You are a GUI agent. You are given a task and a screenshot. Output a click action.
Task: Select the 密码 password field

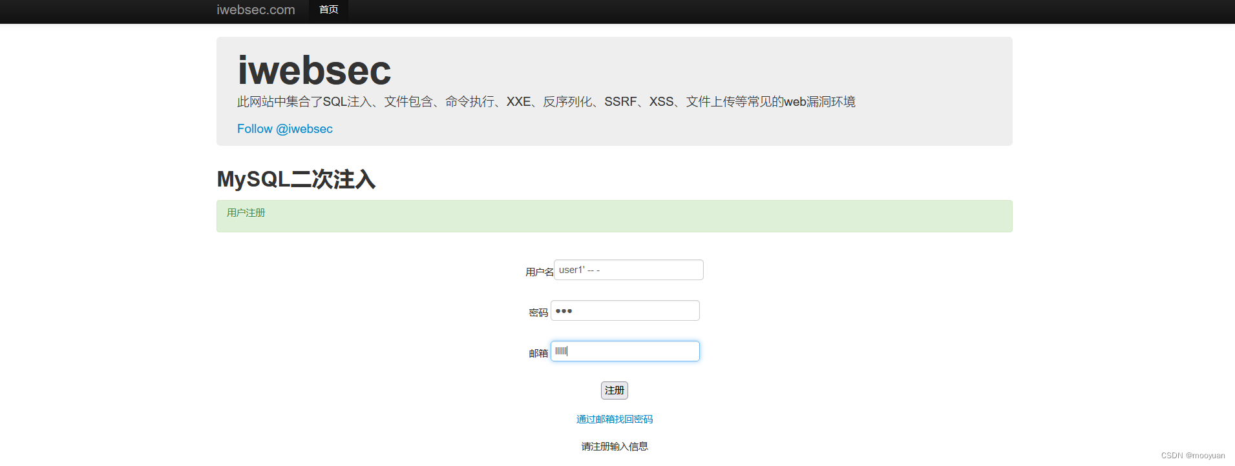(x=625, y=310)
